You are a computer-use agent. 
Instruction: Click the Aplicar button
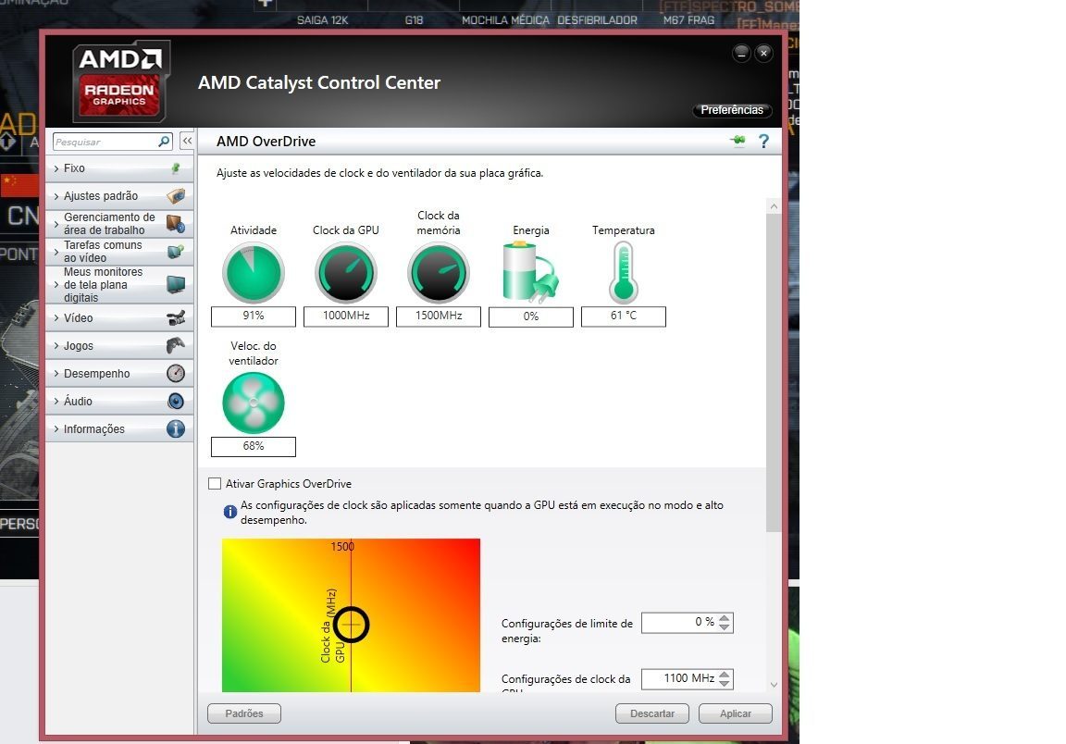[736, 713]
